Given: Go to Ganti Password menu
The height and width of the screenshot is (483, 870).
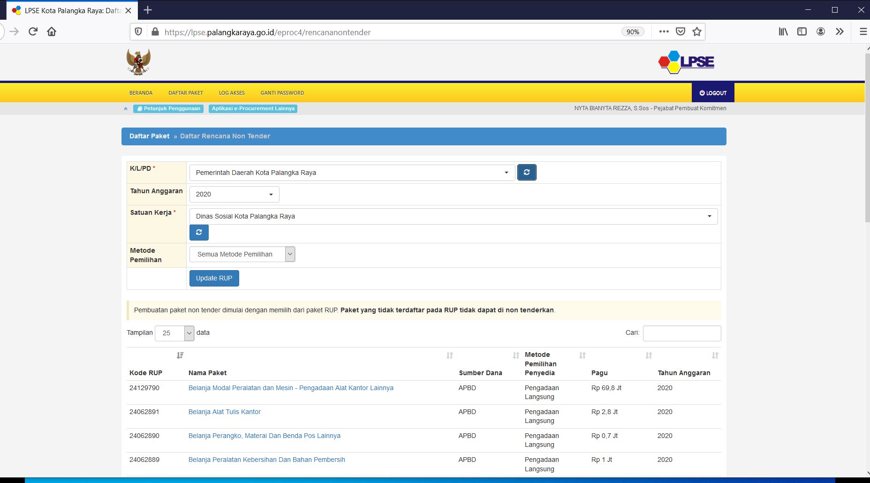Looking at the screenshot, I should [x=282, y=93].
